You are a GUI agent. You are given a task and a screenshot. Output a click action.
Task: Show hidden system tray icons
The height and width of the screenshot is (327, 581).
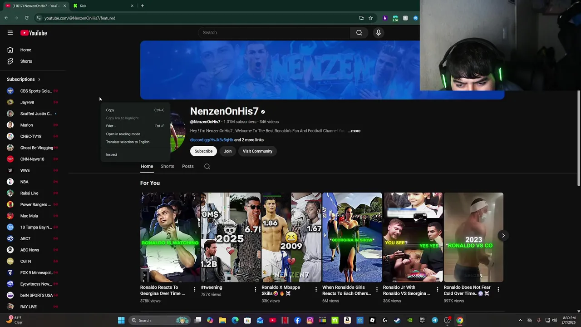coord(521,320)
